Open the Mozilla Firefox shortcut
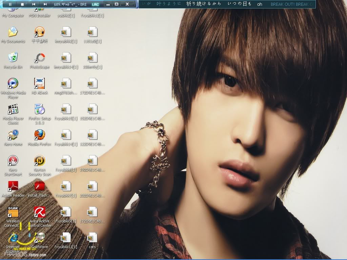Screen dimensions: 347x260 [40, 135]
